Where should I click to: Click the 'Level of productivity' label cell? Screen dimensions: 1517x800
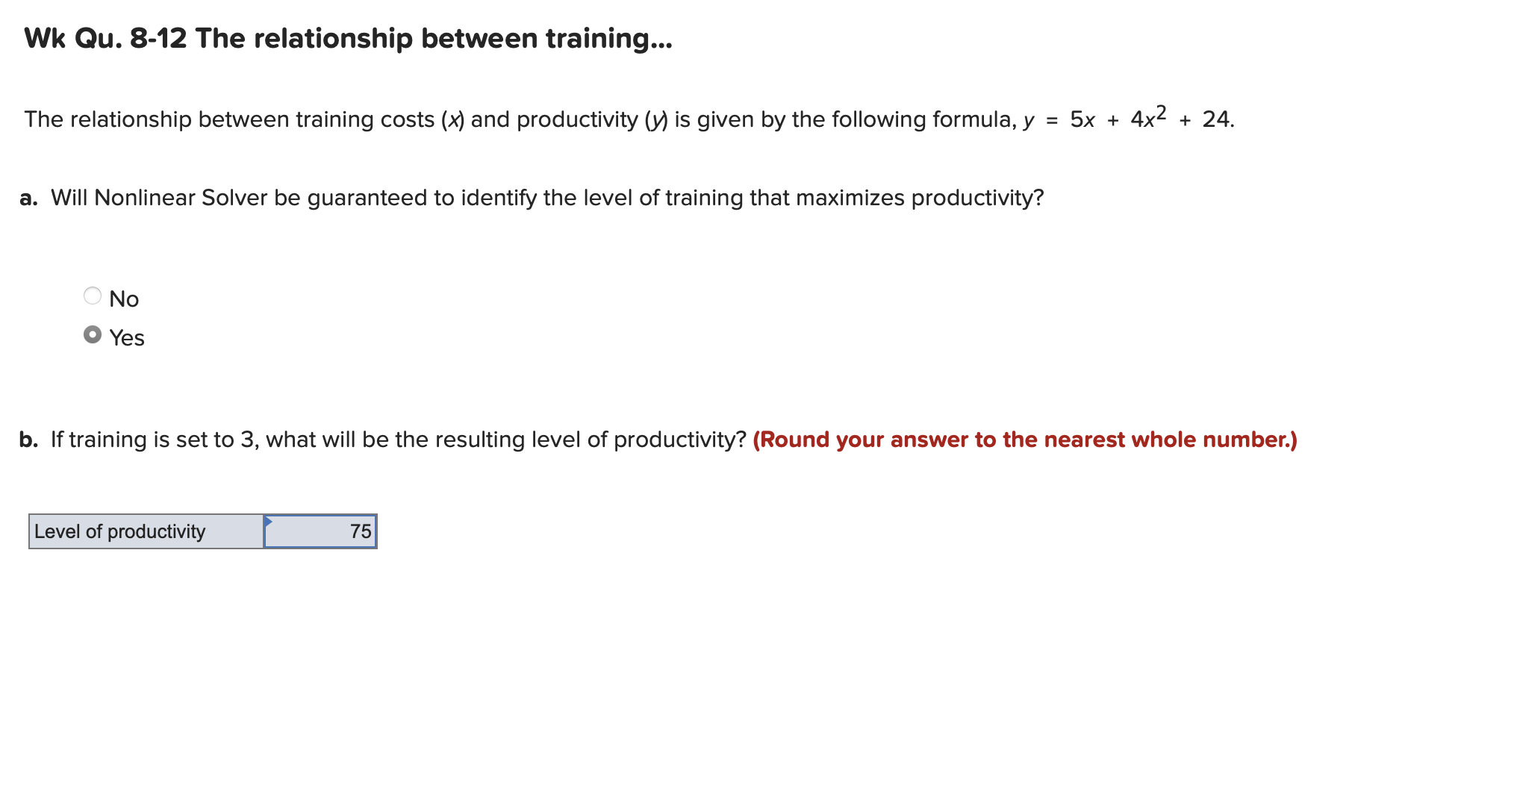coord(146,531)
